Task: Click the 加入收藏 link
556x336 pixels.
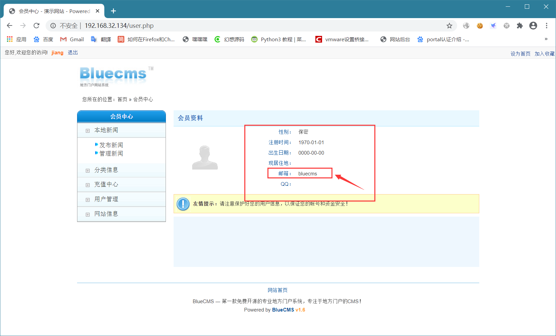Action: coord(545,54)
